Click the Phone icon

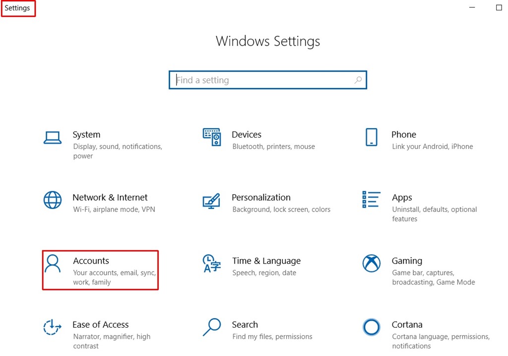371,137
